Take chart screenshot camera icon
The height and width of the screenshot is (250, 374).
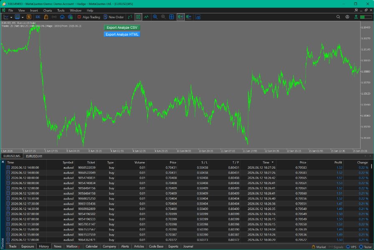pos(198,17)
